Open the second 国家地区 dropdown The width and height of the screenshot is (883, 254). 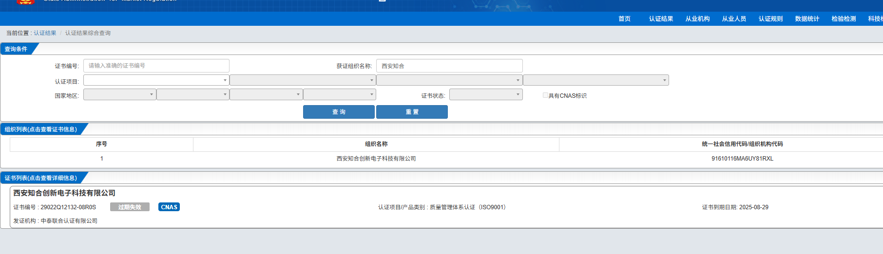point(193,94)
